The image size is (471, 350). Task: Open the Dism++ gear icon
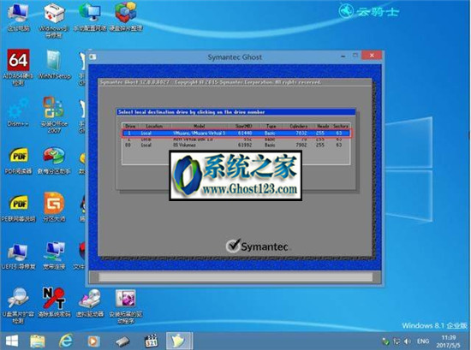point(18,111)
